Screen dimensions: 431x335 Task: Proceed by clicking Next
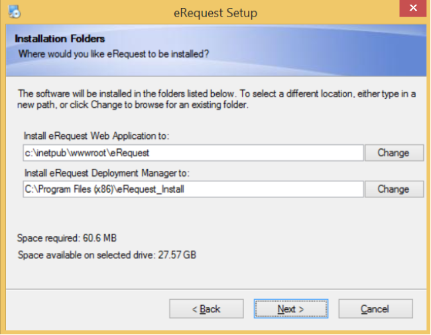[290, 309]
